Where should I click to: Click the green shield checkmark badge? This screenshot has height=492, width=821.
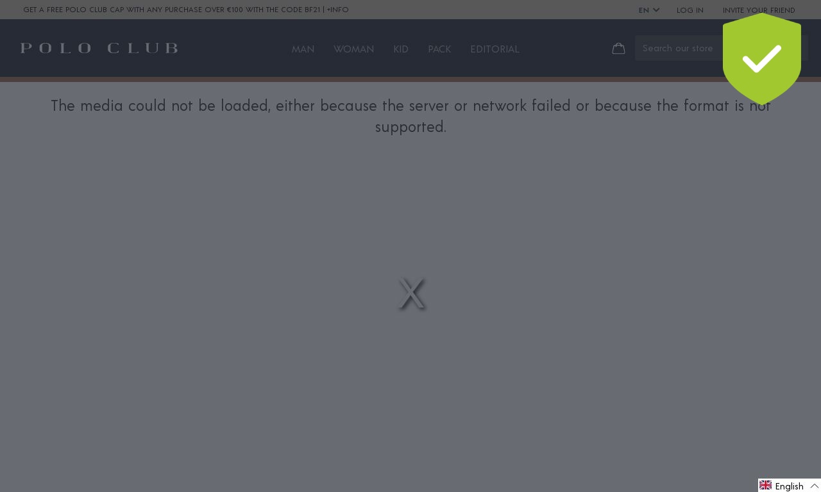[762, 58]
